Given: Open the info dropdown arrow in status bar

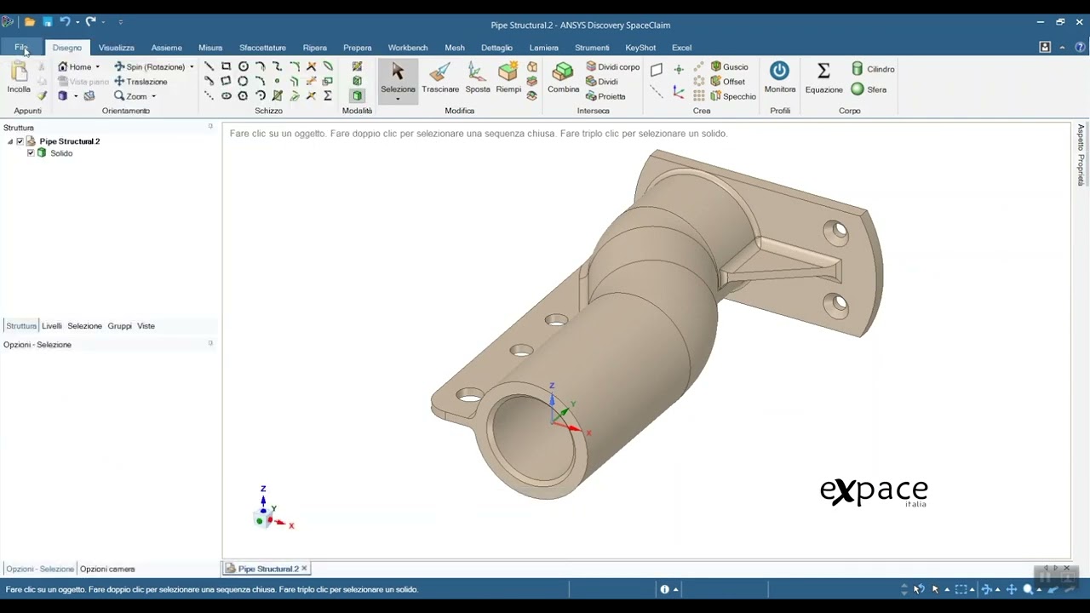Looking at the screenshot, I should [675, 589].
